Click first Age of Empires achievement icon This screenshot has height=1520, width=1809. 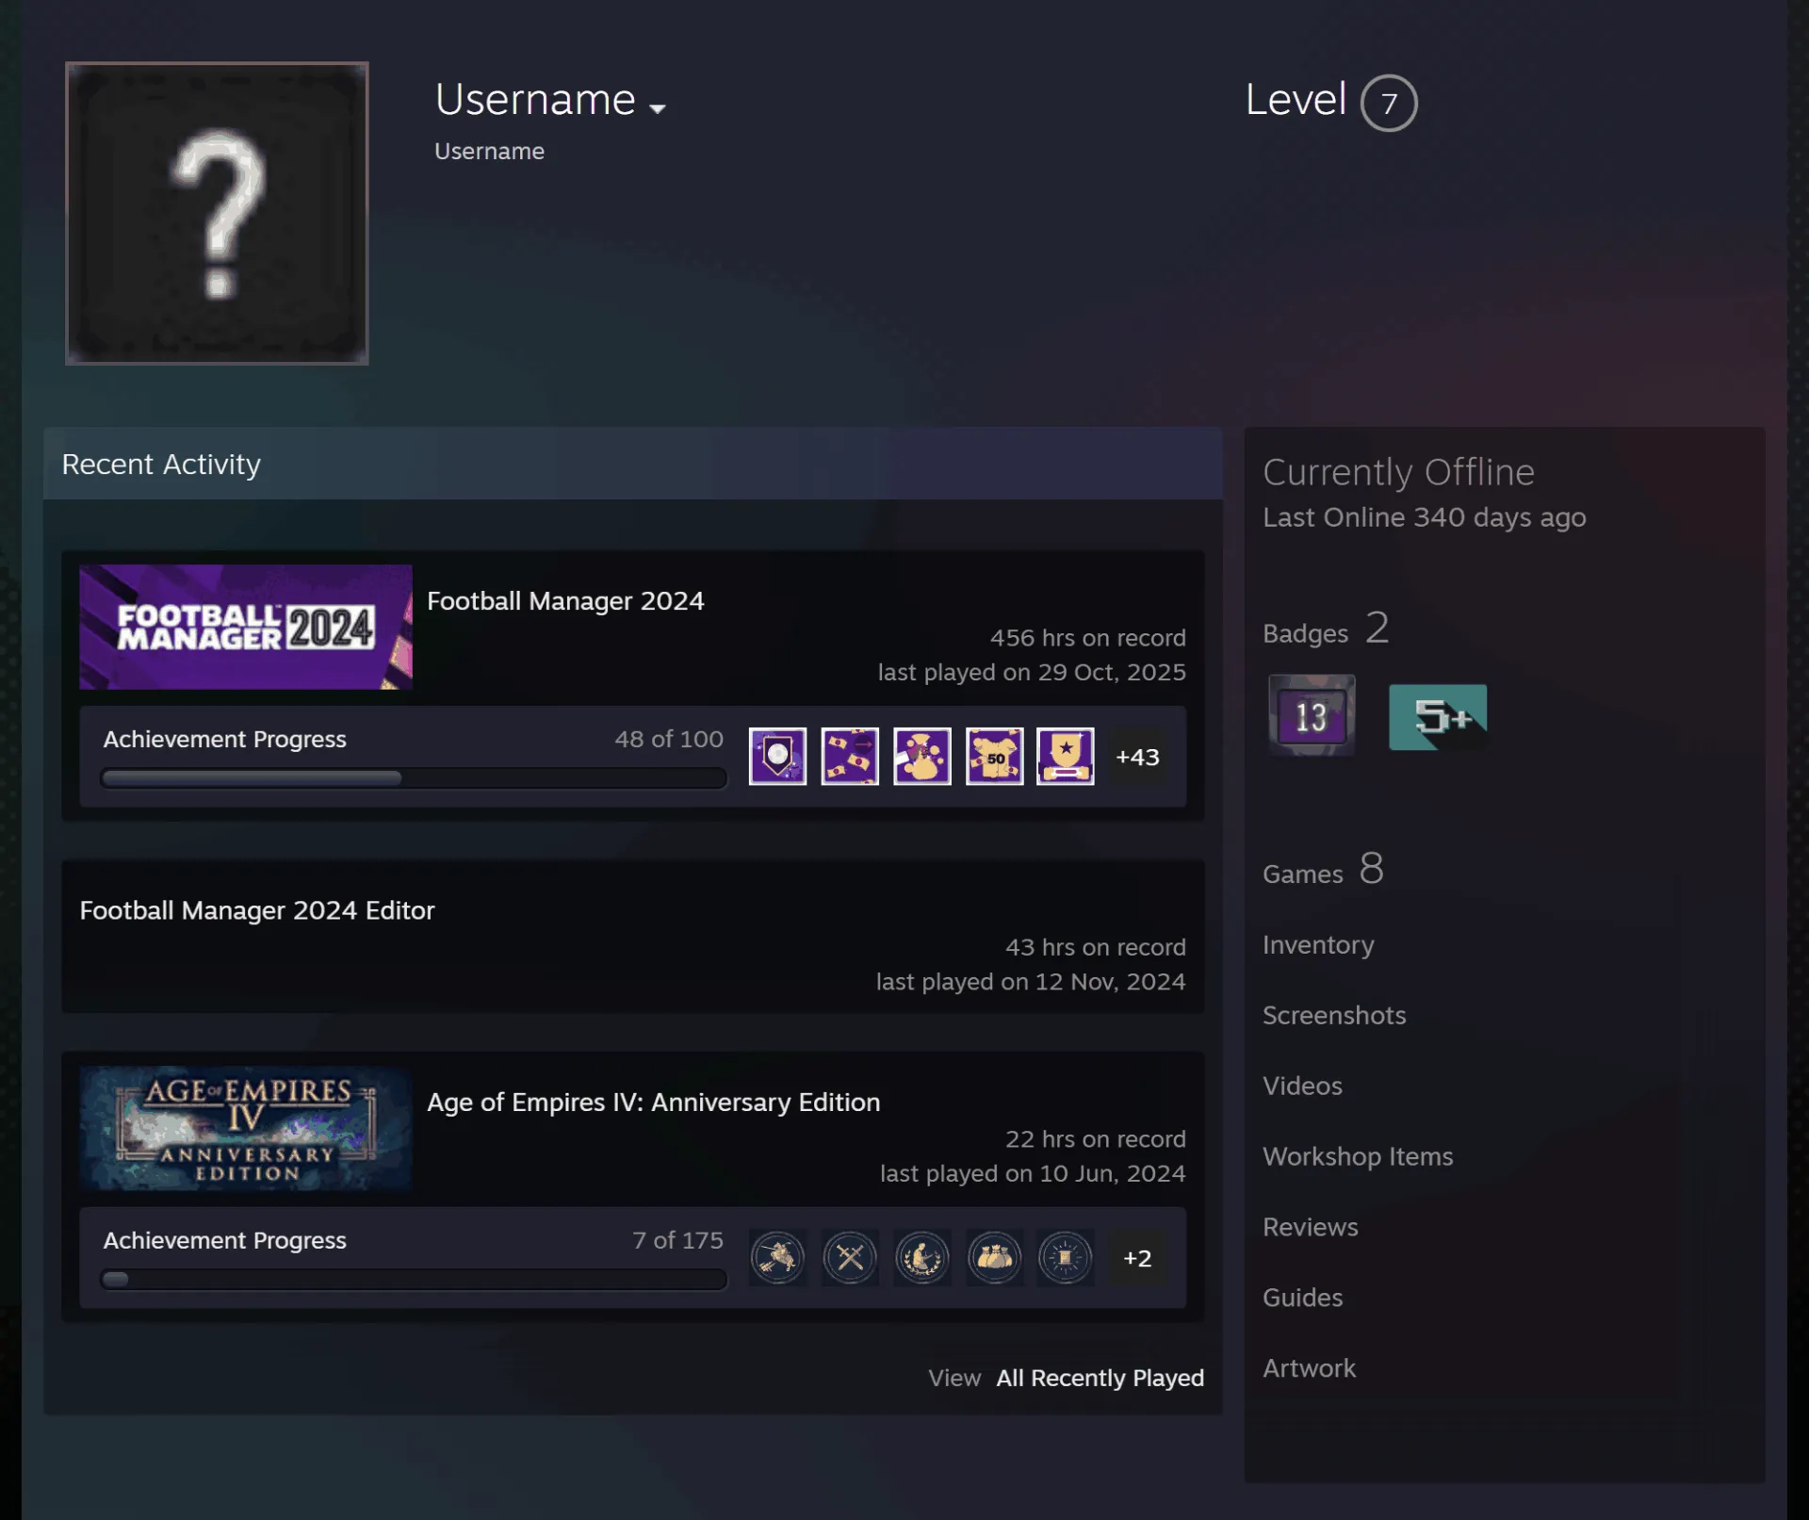coord(777,1257)
